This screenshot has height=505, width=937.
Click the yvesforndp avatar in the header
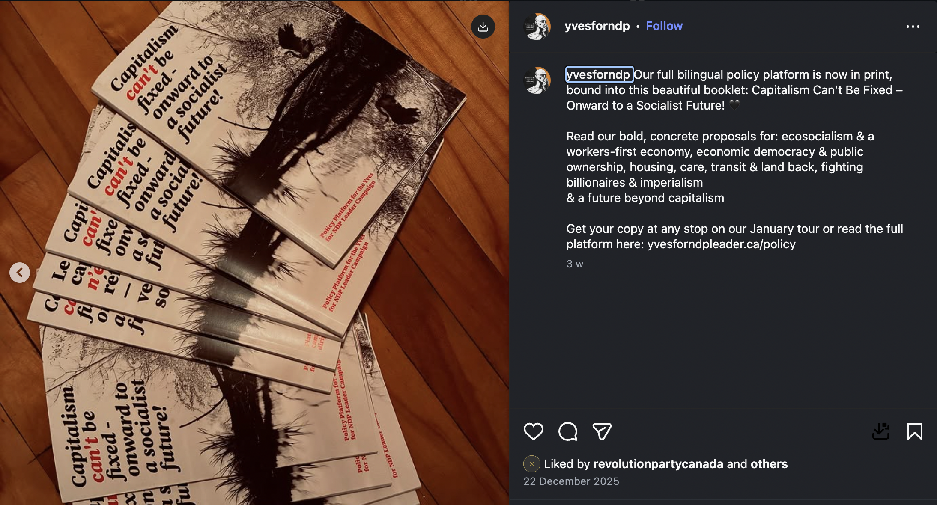(x=537, y=27)
